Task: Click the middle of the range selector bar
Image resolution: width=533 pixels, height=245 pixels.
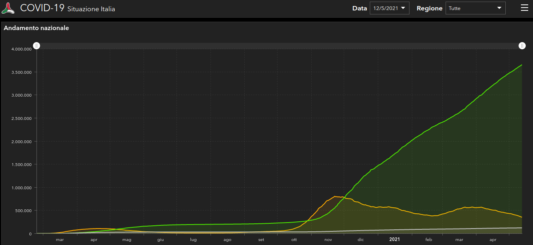Action: (x=279, y=46)
